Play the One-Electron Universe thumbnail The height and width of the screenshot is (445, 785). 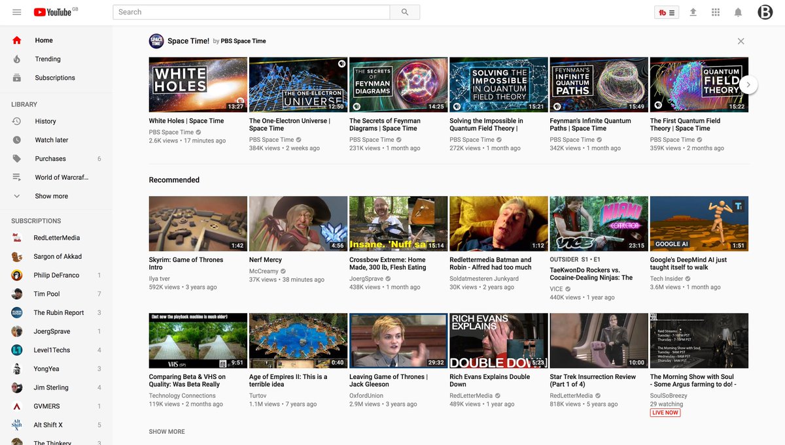(298, 85)
